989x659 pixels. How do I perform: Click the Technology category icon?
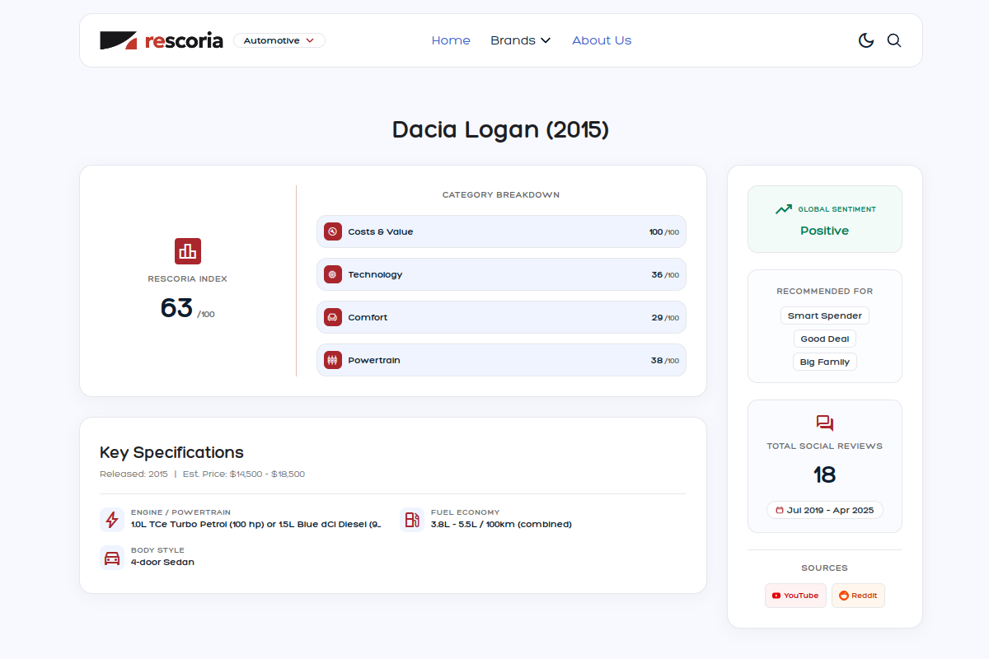333,274
